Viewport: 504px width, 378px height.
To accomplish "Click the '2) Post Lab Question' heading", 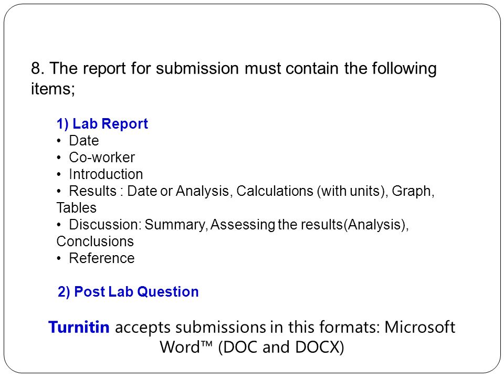I will pos(128,292).
